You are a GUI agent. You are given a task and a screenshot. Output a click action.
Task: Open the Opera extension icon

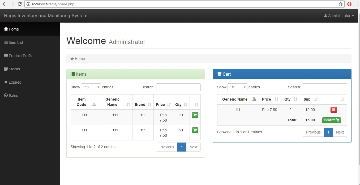(349, 4)
